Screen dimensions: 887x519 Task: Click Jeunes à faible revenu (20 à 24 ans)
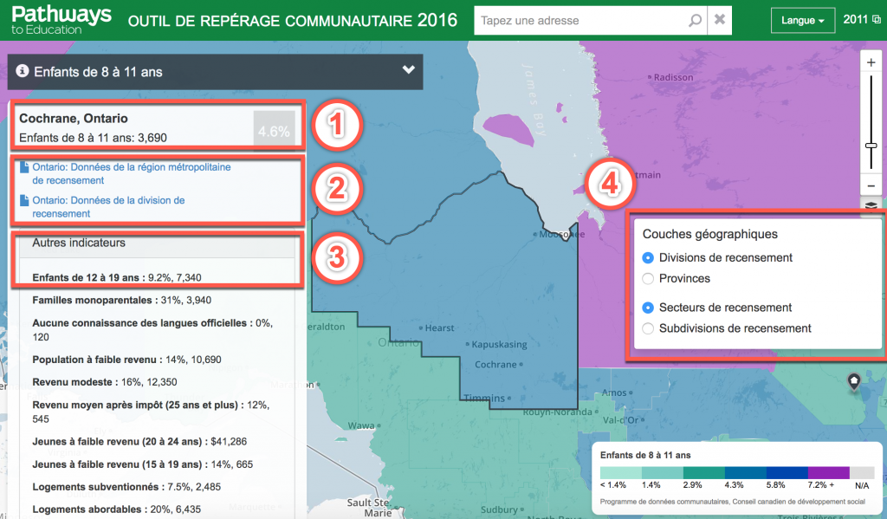(139, 442)
